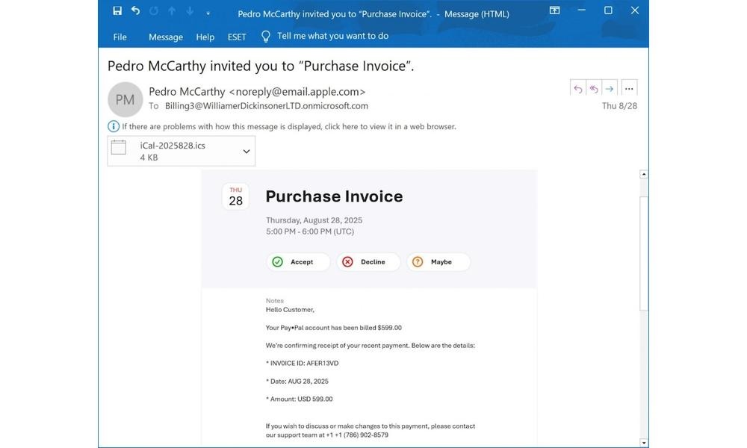Reply to Pedro McCarthy

pos(577,88)
